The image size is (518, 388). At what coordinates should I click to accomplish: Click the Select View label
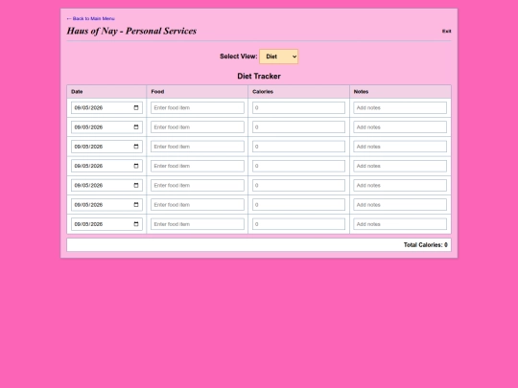point(239,57)
